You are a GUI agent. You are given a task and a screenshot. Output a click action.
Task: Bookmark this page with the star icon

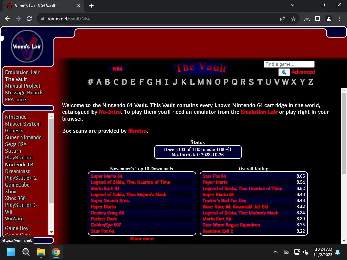coord(293,19)
